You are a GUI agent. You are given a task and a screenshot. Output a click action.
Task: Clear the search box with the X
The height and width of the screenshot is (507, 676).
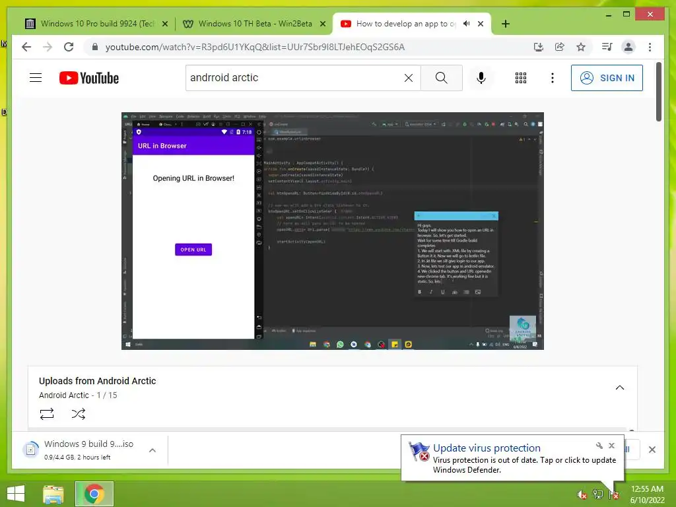[408, 78]
